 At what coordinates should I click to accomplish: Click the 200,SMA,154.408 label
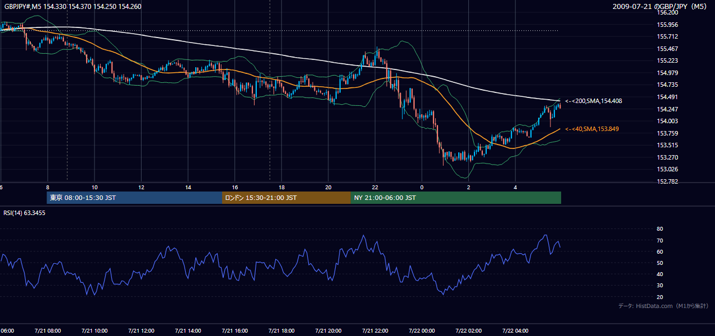pyautogui.click(x=594, y=101)
